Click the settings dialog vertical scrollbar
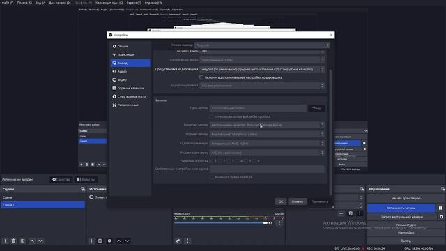The image size is (446, 251). tap(330, 132)
